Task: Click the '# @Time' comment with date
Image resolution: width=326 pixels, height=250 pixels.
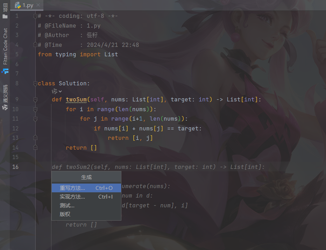Action: [88, 45]
